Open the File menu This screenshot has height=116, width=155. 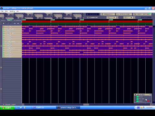pyautogui.click(x=2, y=11)
